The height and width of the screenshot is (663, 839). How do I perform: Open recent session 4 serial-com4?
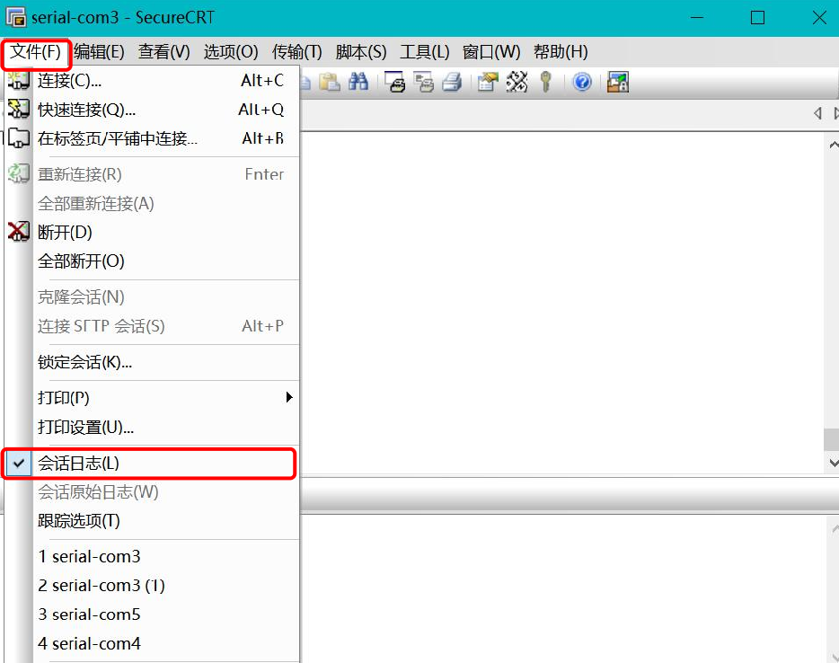click(152, 643)
